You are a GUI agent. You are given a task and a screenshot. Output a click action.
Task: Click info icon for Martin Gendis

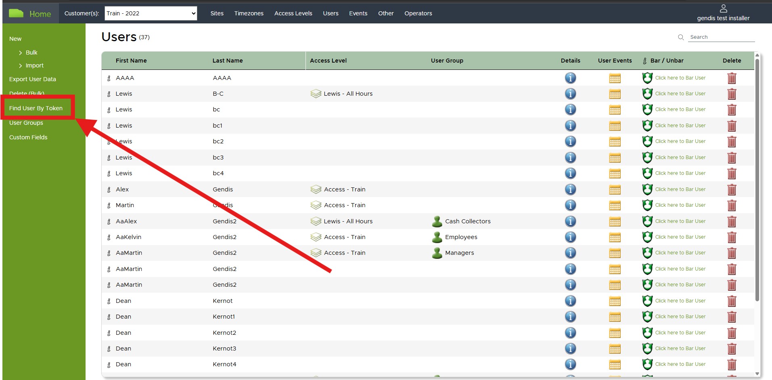[570, 205]
